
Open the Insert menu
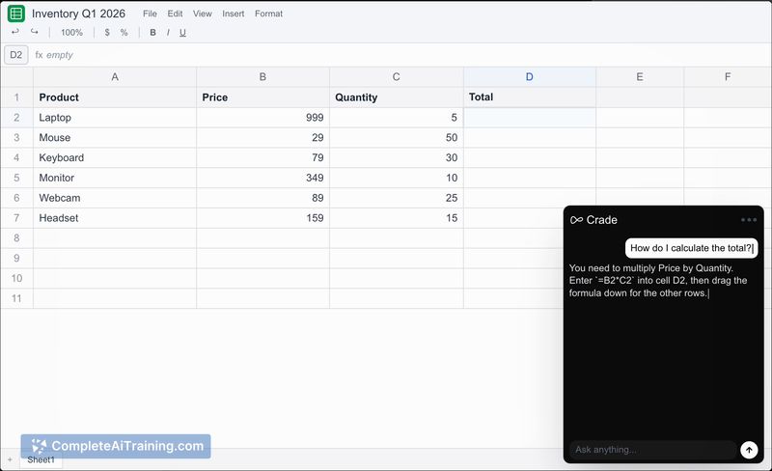click(x=233, y=14)
